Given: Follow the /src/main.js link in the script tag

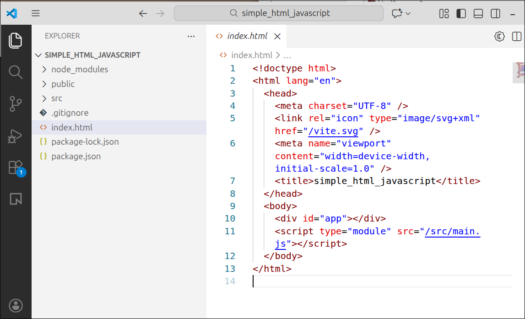Looking at the screenshot, I should point(452,232).
